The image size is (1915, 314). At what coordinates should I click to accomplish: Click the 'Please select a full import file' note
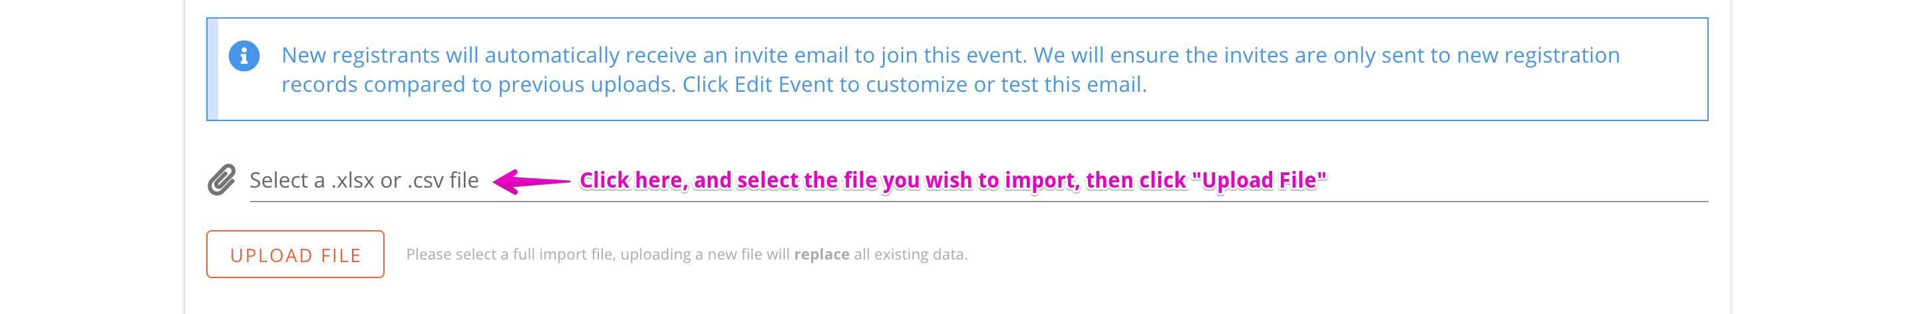(686, 255)
